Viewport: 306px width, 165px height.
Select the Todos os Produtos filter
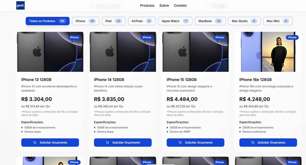pyautogui.click(x=48, y=21)
